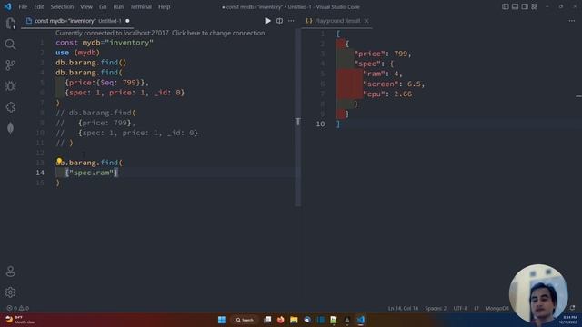The width and height of the screenshot is (582, 327).
Task: Switch to the Playground Result tab
Action: click(x=336, y=21)
